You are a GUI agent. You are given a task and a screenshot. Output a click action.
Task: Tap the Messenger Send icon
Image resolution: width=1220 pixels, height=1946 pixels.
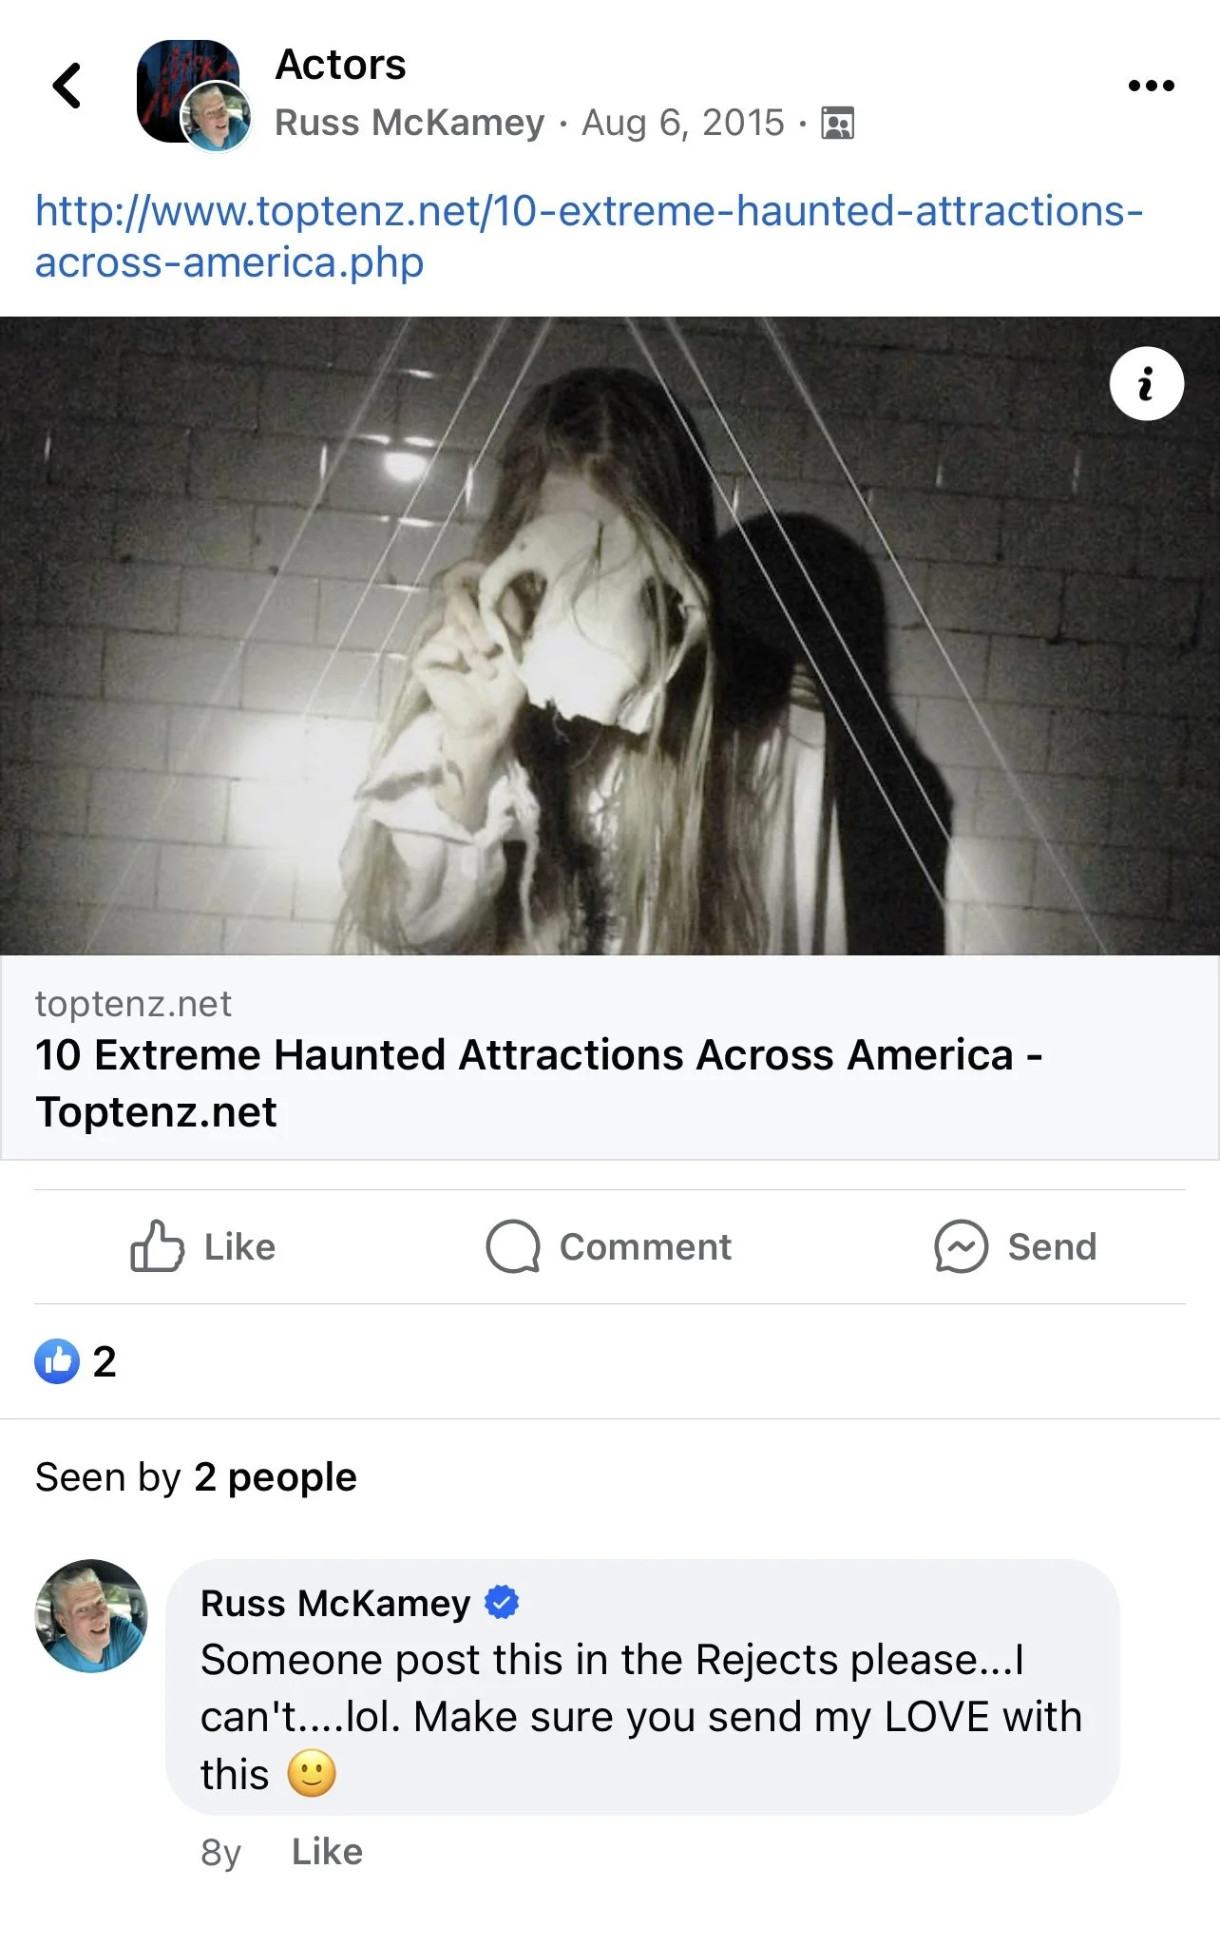coord(961,1246)
